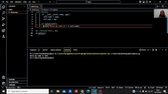Toggle the bottom panel visibility
This screenshot has height=94, width=168.
pos(144,2)
